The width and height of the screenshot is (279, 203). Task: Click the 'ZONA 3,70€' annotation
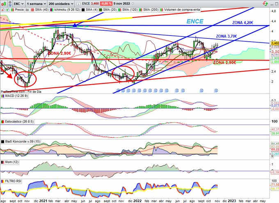(x=226, y=36)
